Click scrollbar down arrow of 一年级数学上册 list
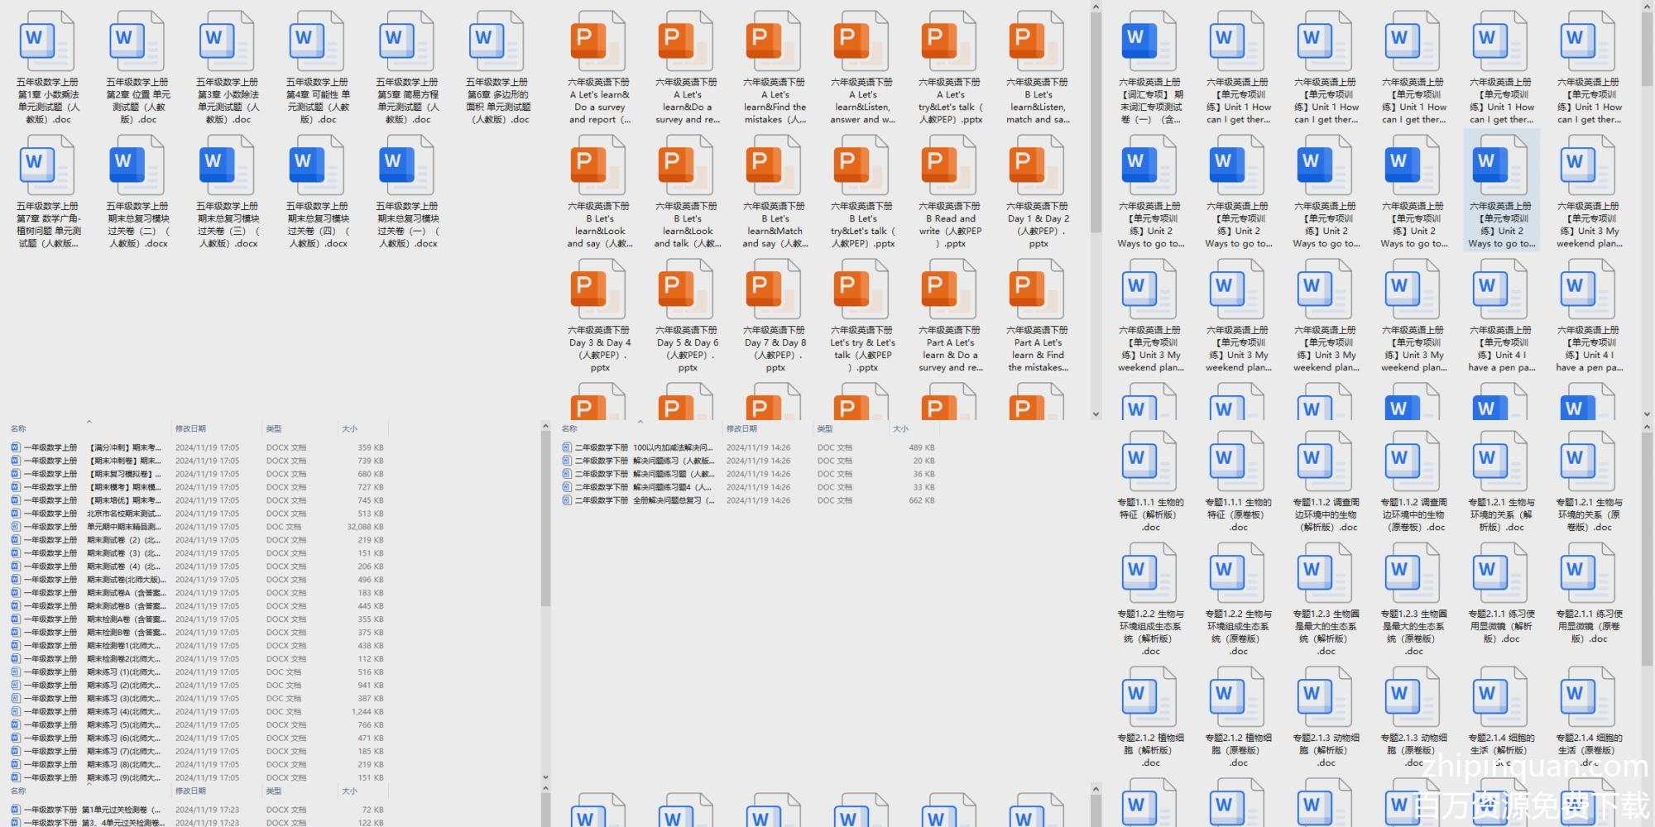 click(x=545, y=777)
